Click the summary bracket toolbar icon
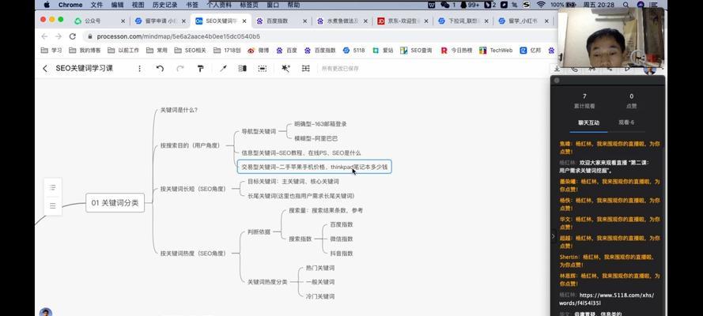The image size is (703, 316). click(243, 69)
